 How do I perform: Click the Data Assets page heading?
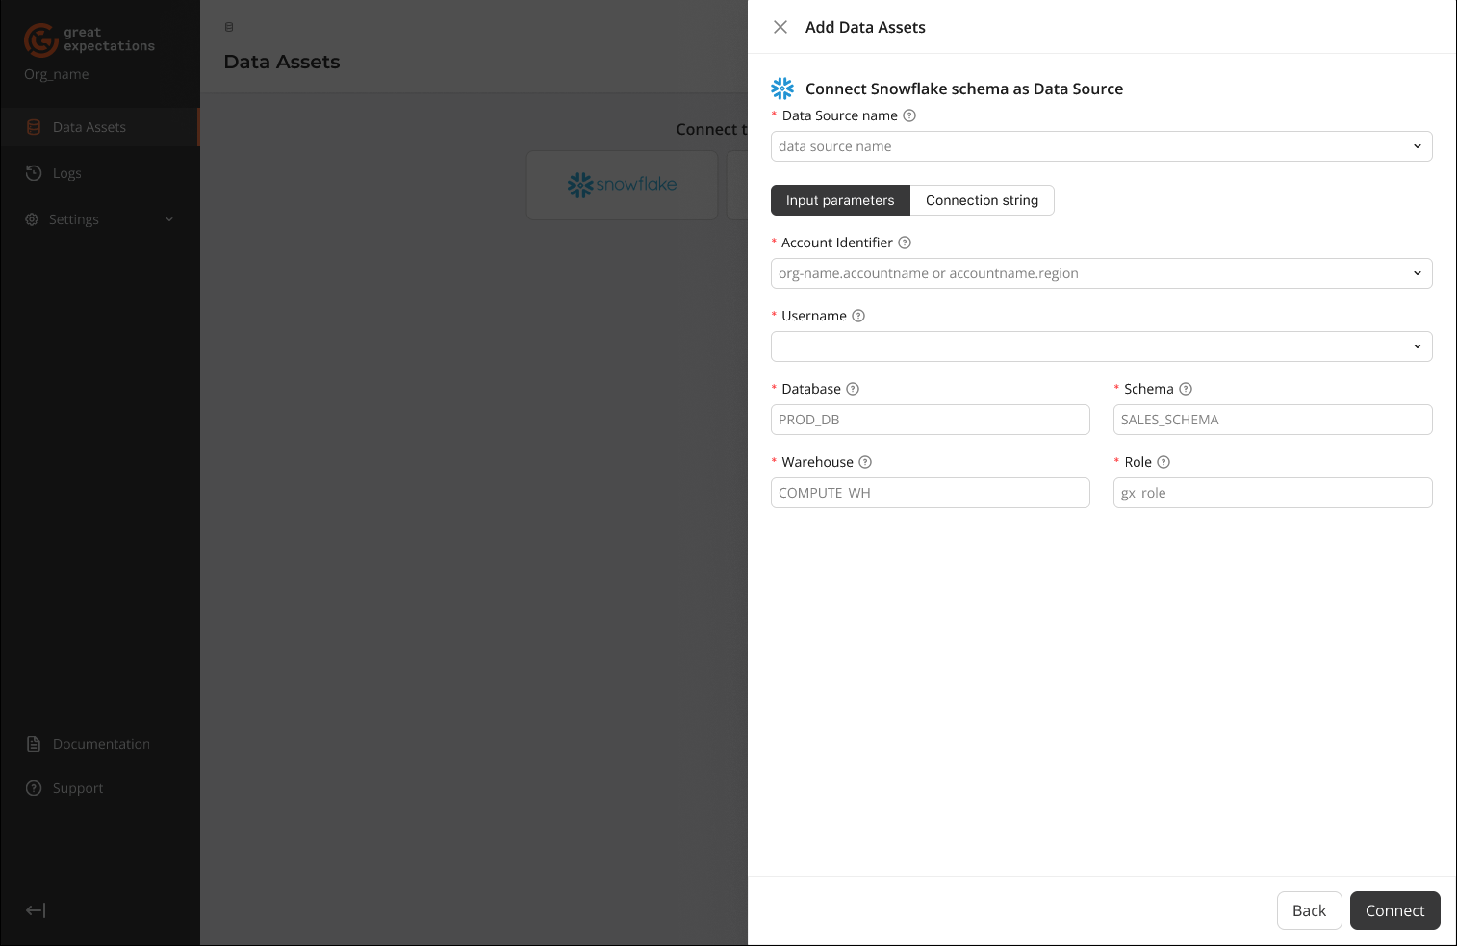click(x=282, y=62)
